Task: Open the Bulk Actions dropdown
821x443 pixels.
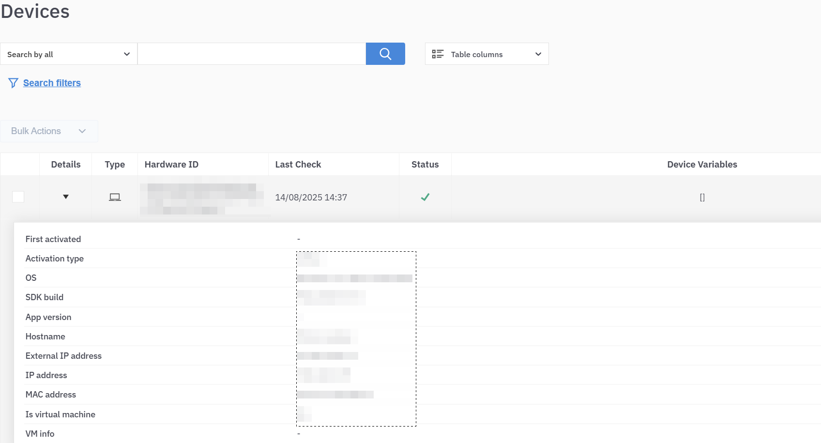Action: click(x=49, y=131)
